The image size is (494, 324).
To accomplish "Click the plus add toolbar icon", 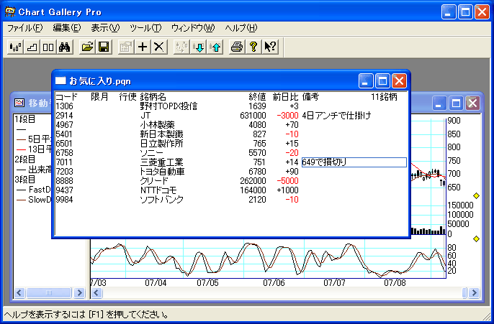I will pyautogui.click(x=143, y=47).
